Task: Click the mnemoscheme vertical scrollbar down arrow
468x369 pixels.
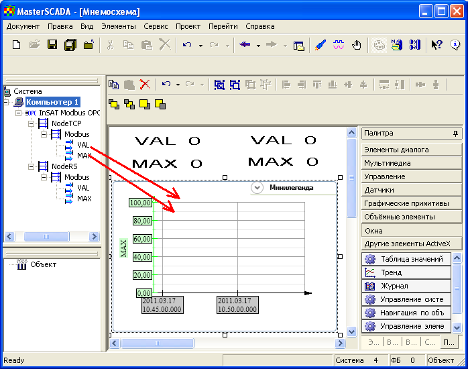Action: (x=352, y=331)
